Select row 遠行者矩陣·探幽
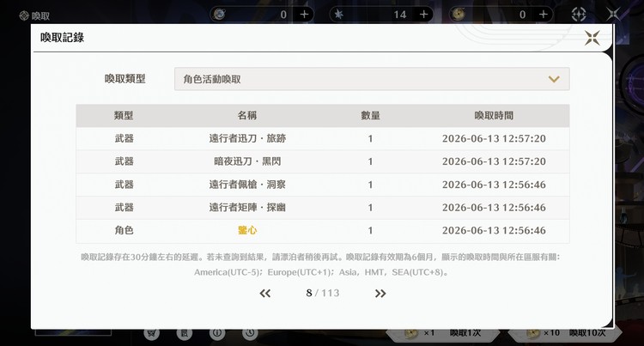Screen dimensions: 644x346 coord(322,207)
